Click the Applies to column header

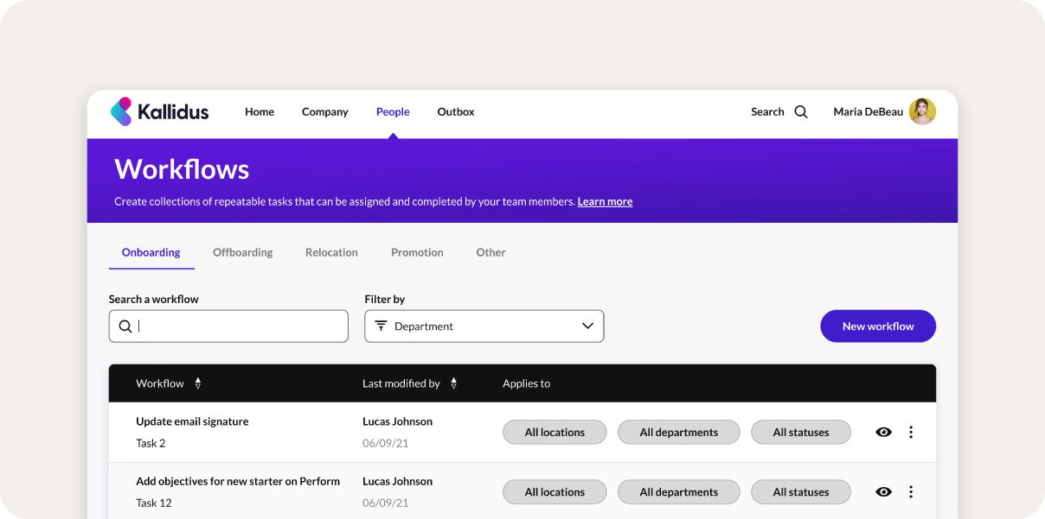[x=526, y=383]
